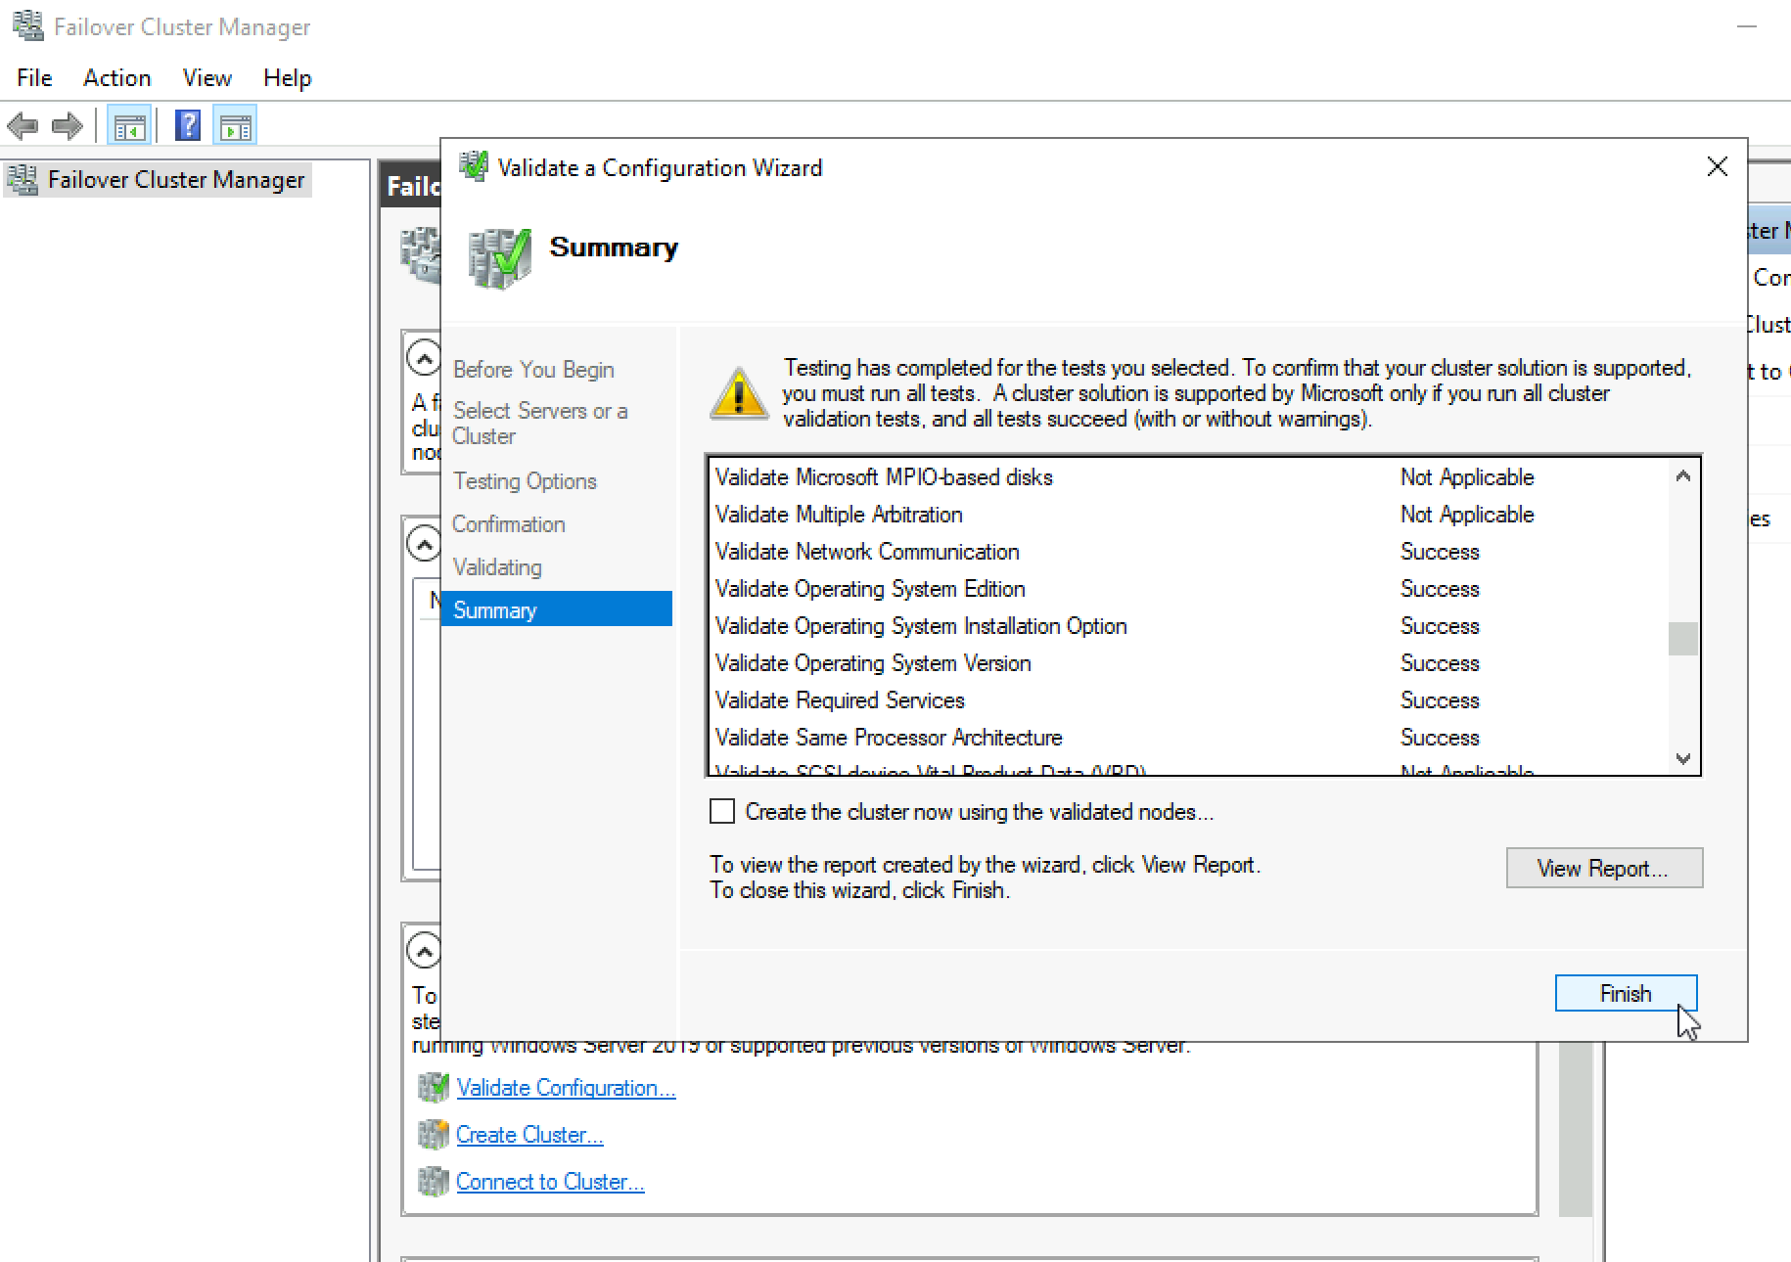Open the Help menu

coord(288,77)
